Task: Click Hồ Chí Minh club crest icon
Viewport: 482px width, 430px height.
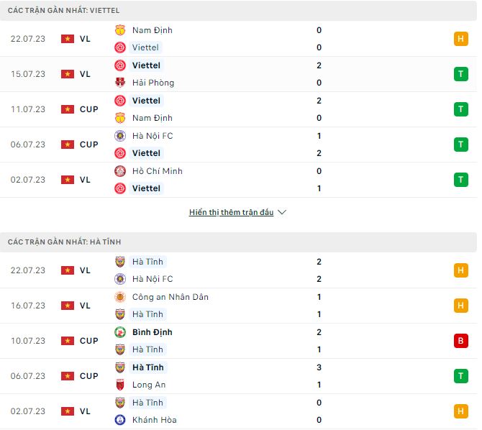Action: coord(120,171)
